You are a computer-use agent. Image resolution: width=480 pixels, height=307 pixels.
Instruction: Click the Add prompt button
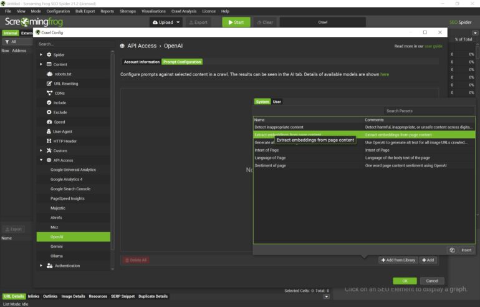428,260
